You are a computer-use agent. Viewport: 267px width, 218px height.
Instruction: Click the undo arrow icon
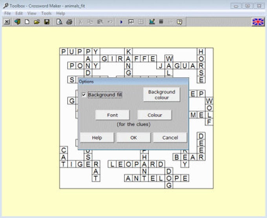(110, 22)
